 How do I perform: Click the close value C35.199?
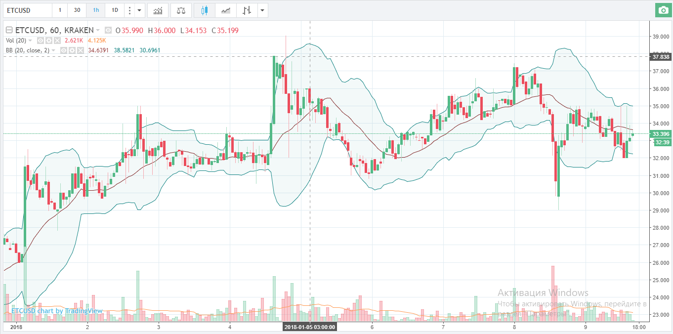point(225,31)
